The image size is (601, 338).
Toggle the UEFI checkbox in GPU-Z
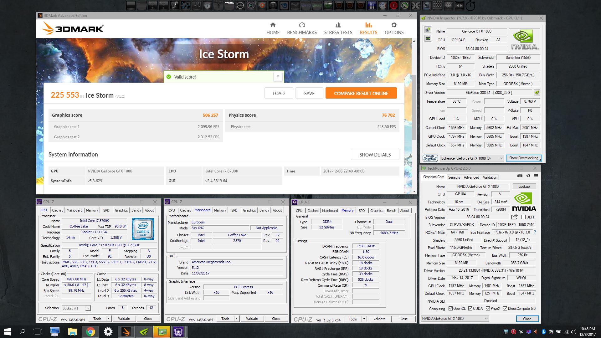coord(523,217)
